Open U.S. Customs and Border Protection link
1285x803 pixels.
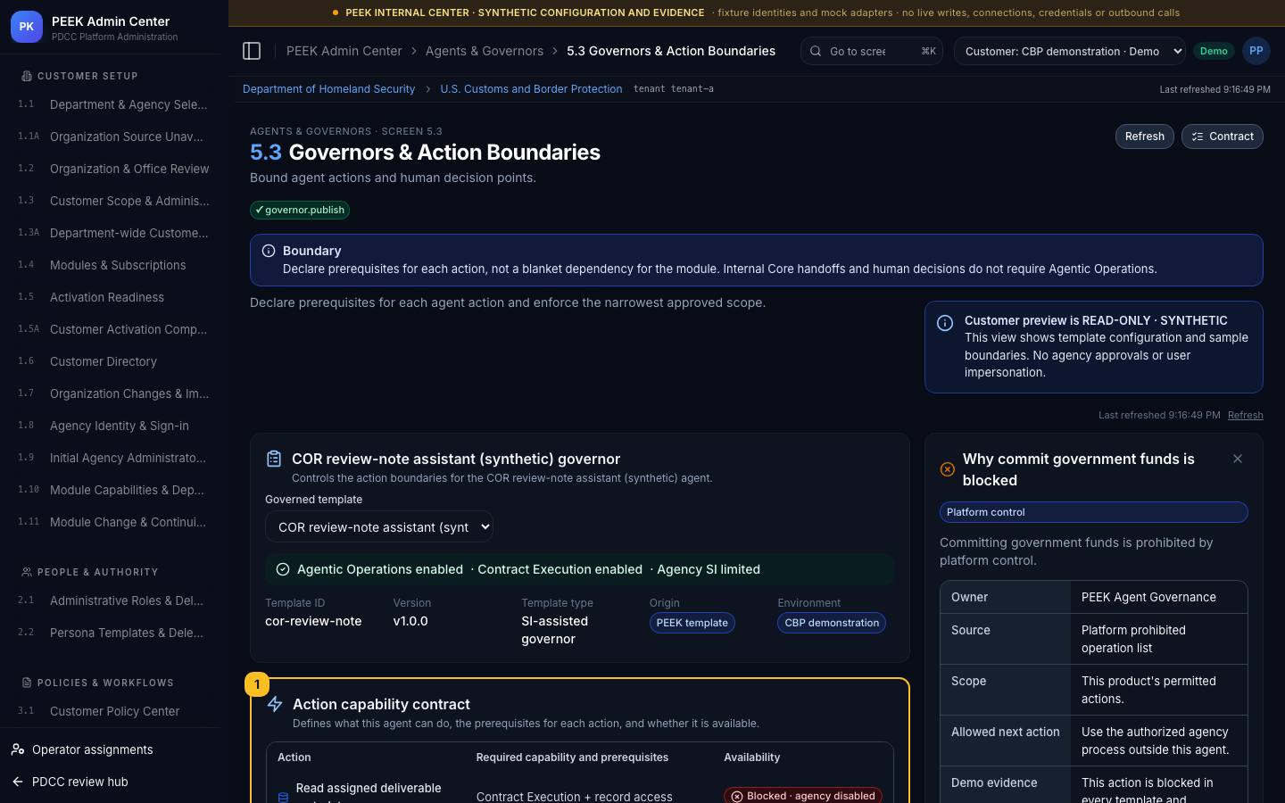(531, 89)
